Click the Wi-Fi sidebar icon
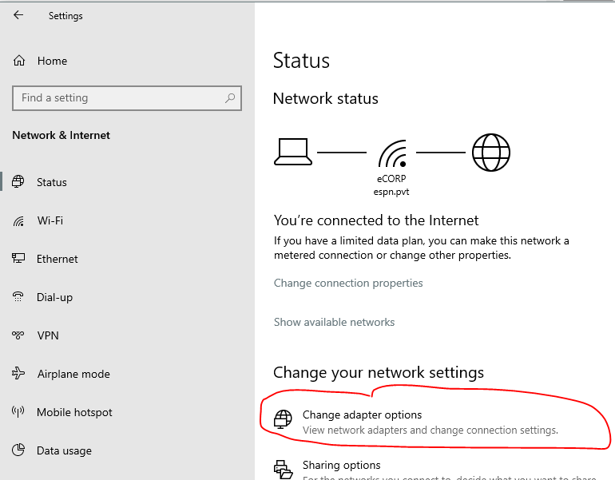Image resolution: width=615 pixels, height=480 pixels. point(19,220)
